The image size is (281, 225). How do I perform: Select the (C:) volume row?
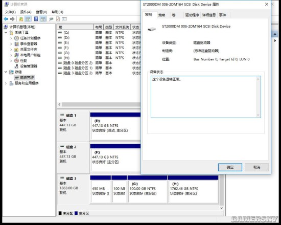(99, 33)
